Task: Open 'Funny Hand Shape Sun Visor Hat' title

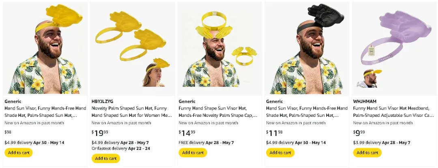Action: [218, 112]
